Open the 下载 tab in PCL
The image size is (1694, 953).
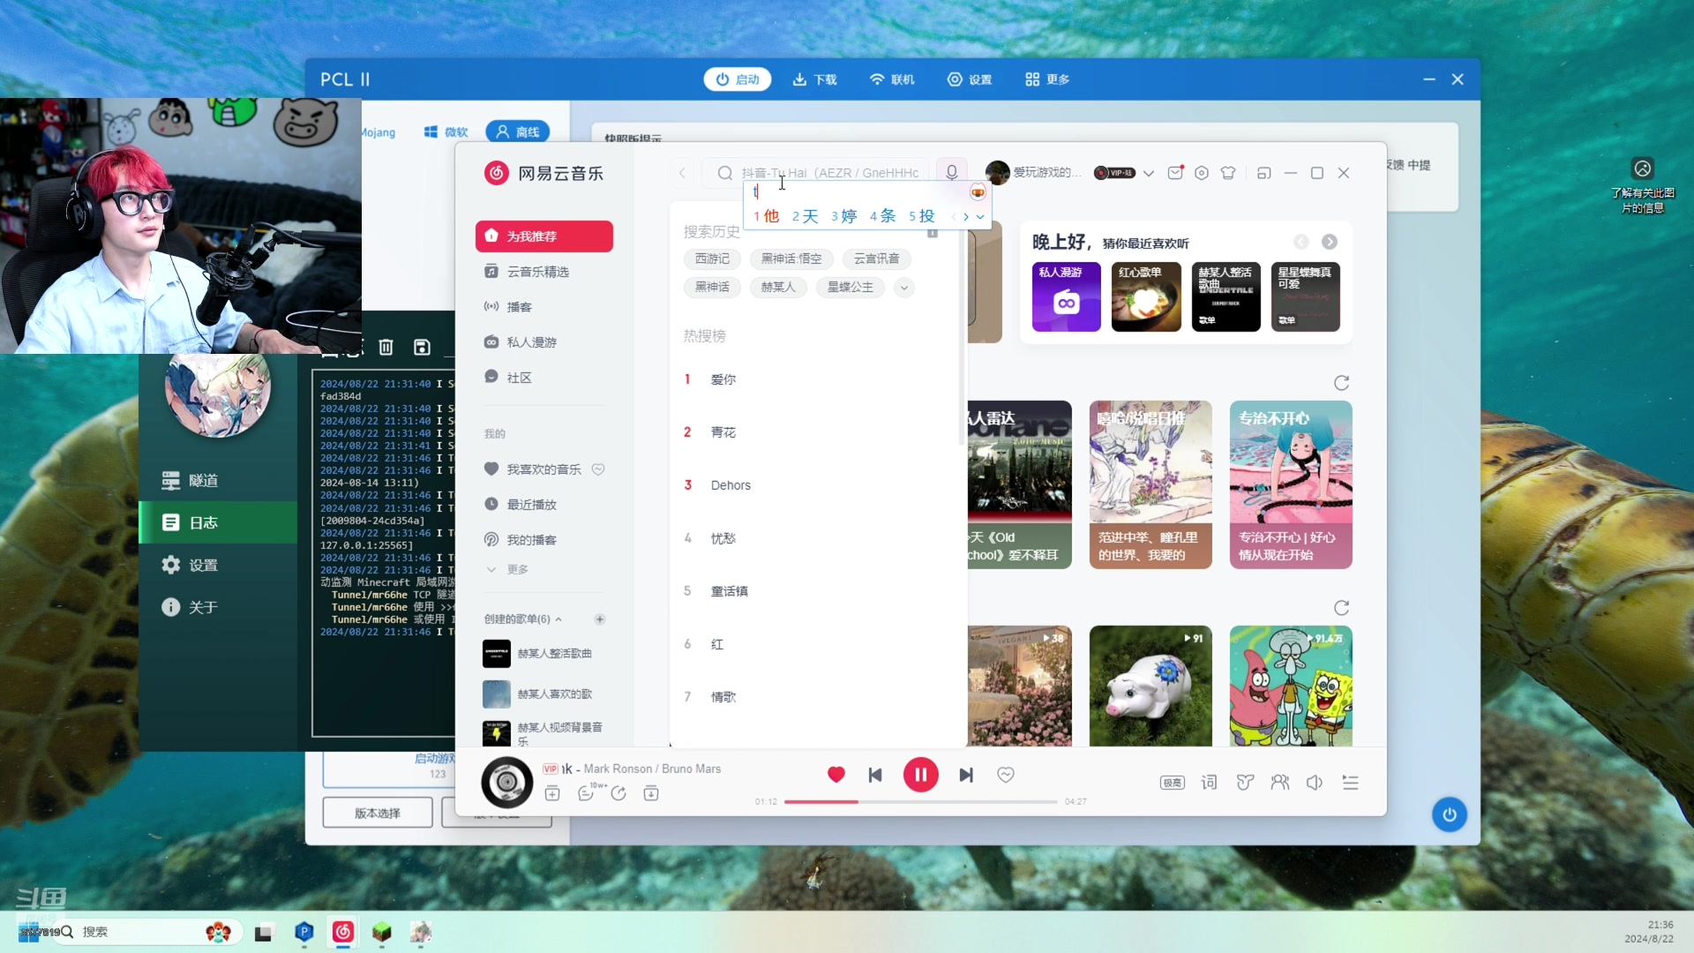click(814, 79)
